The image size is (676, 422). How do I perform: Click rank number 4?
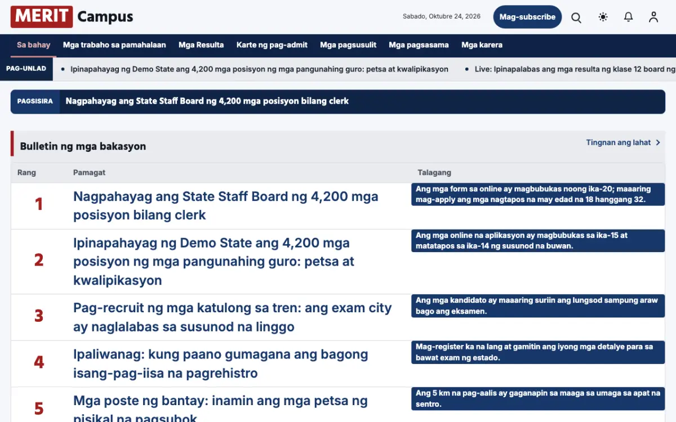point(39,362)
